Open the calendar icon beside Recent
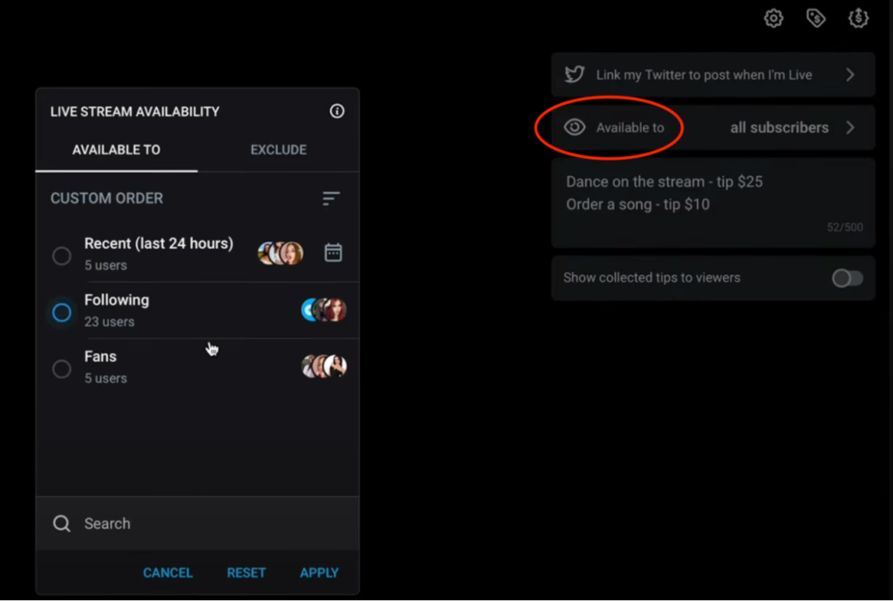Viewport: 893px width, 601px height. [x=333, y=253]
